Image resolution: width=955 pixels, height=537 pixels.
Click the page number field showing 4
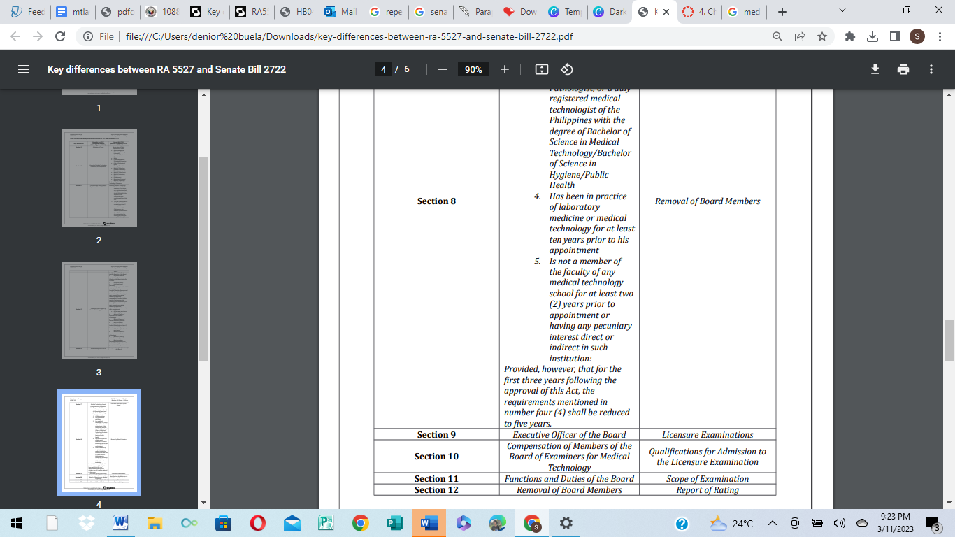(x=383, y=69)
